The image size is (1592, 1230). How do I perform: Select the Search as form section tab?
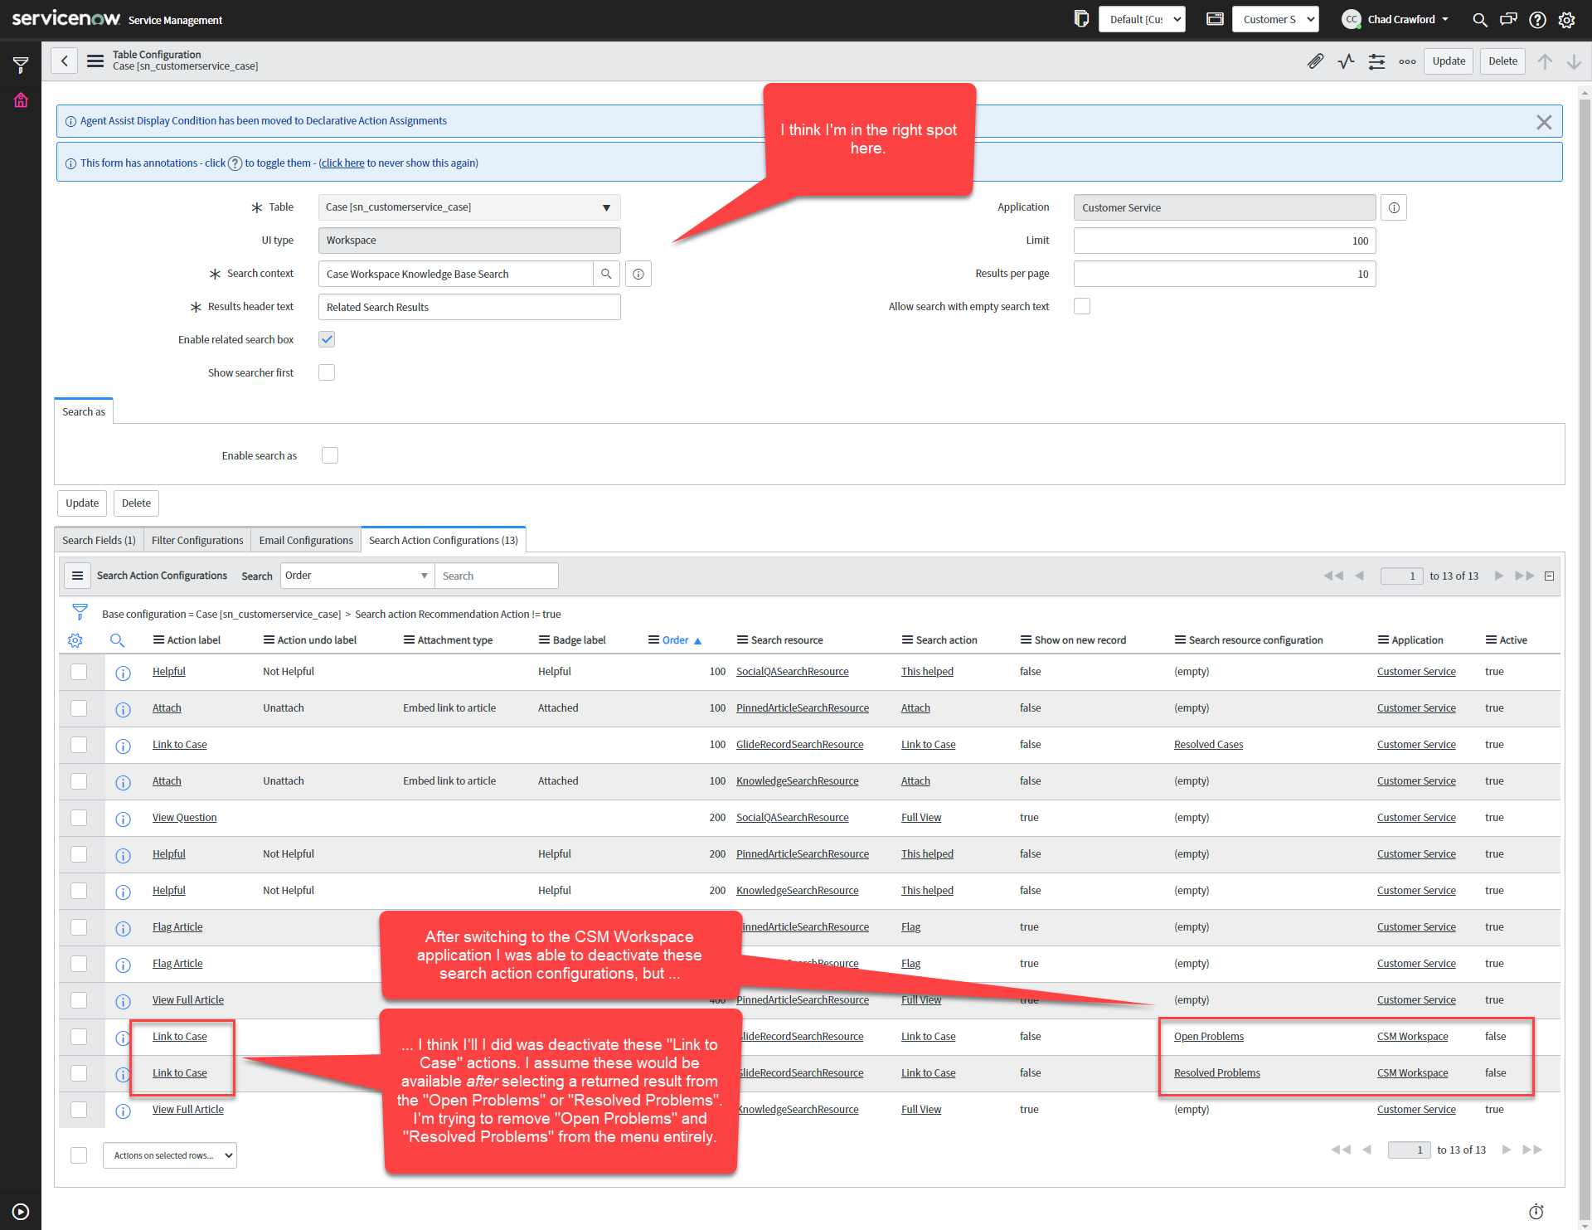tap(84, 411)
